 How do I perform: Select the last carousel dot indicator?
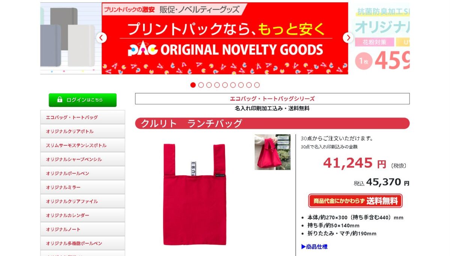[x=257, y=85]
